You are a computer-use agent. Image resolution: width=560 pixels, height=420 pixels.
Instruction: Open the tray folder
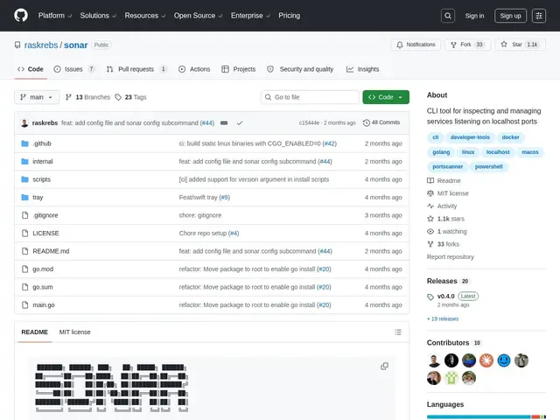point(38,197)
